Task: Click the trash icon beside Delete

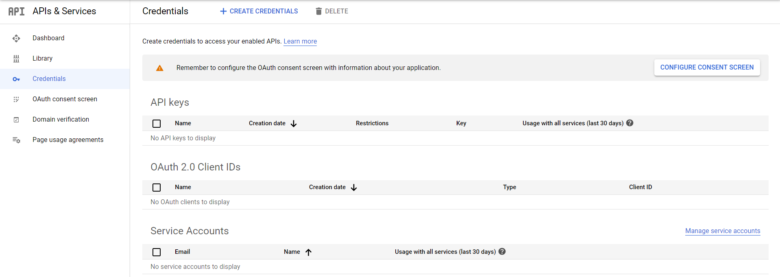Action: point(319,11)
